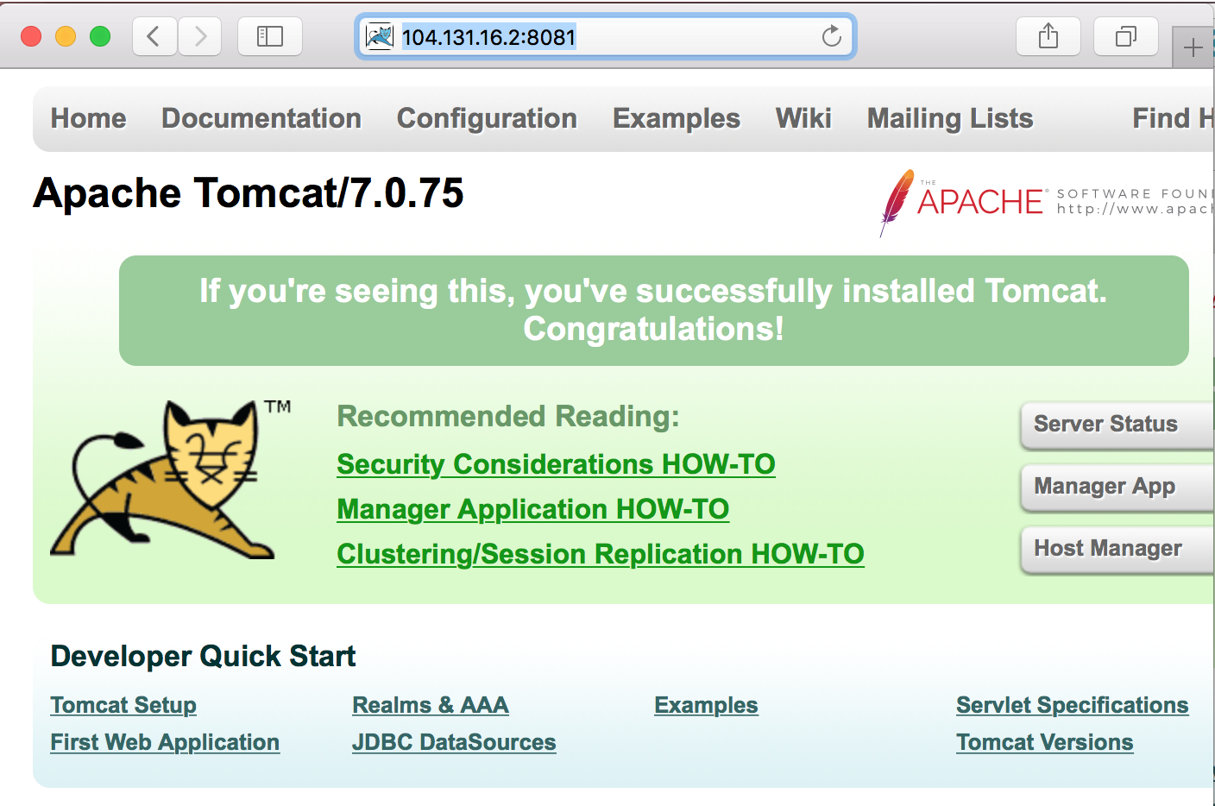The width and height of the screenshot is (1215, 806).
Task: Toggle the Safari sidebar button
Action: [x=270, y=36]
